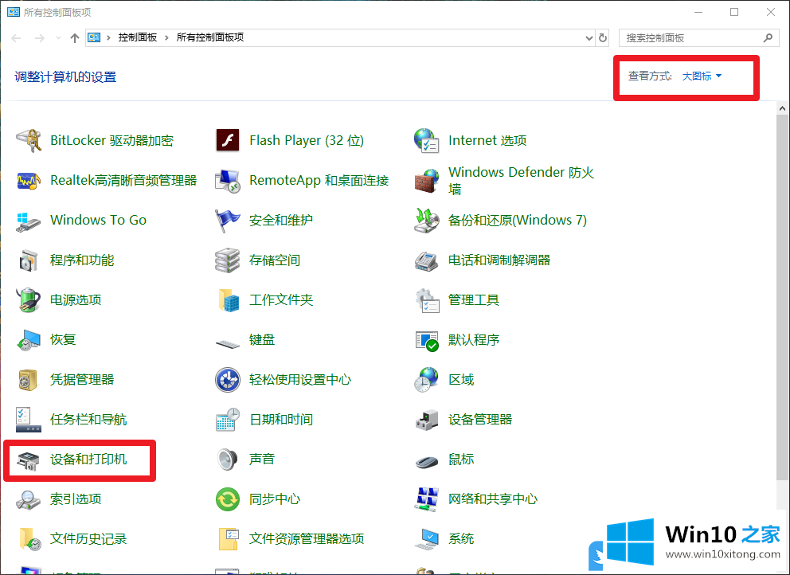Open the 文件资源管理器选项 text link
Screen dimensions: 790x575
(307, 538)
